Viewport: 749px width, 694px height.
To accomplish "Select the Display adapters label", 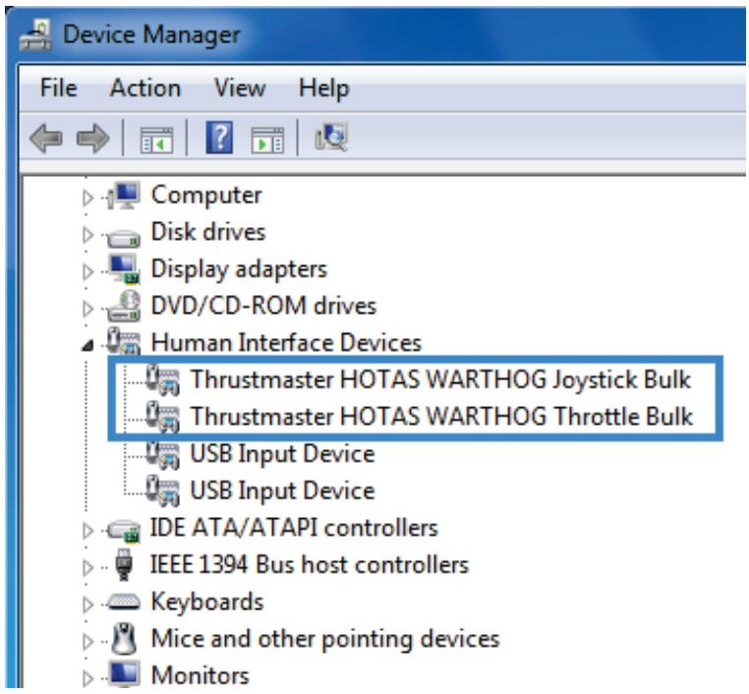I will 239,270.
